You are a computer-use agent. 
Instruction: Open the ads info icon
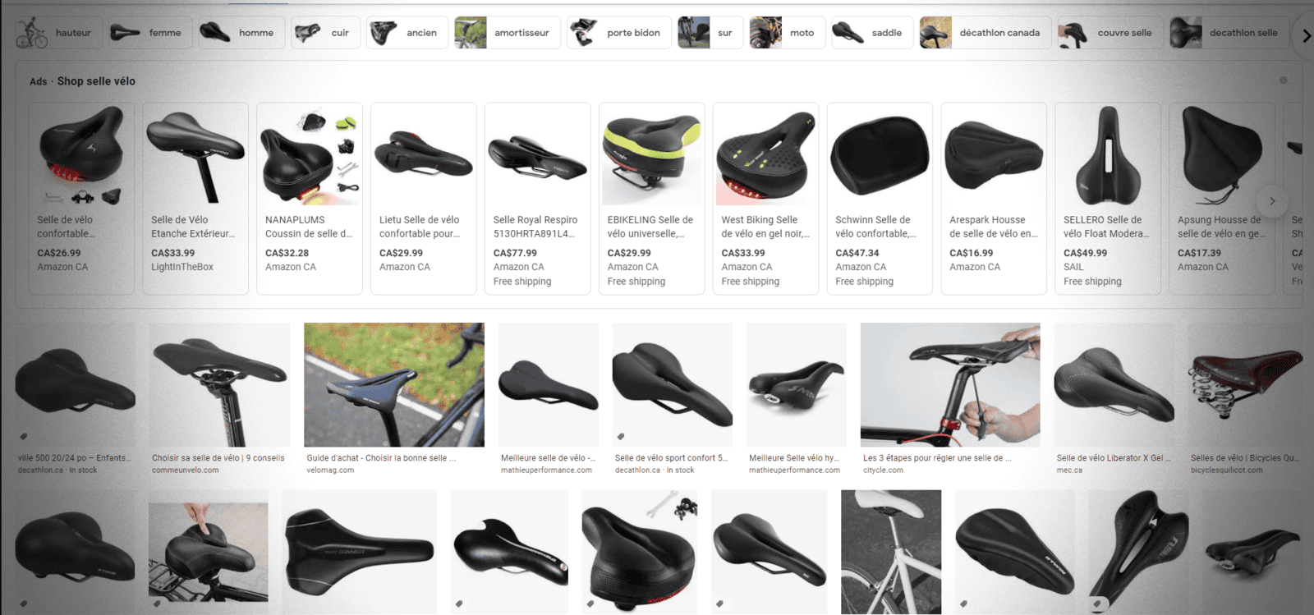click(1284, 80)
